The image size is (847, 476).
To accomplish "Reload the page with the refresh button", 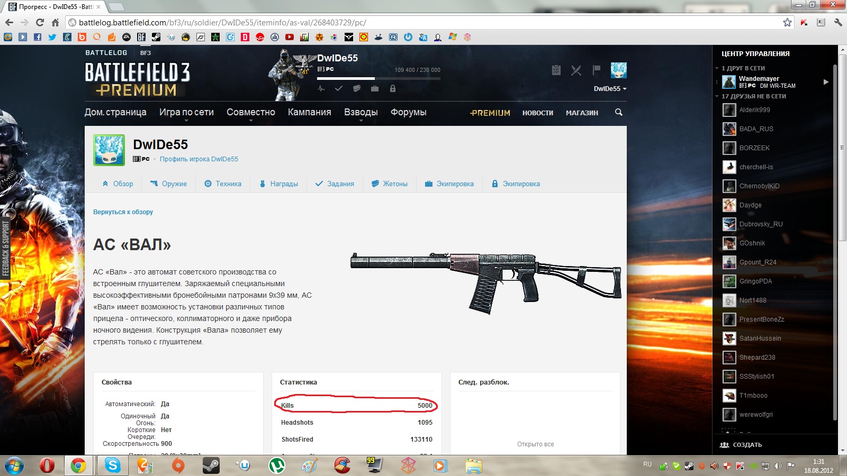I will (x=40, y=22).
